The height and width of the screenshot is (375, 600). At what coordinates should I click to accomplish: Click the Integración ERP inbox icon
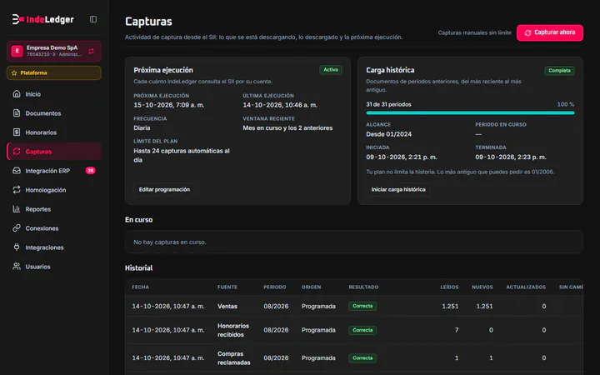17,171
